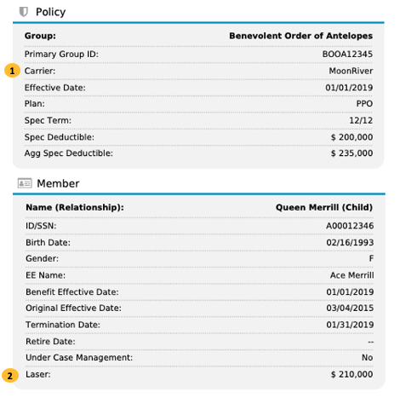Click the Termination Date: label
Viewport: 400px width, 398px height.
click(63, 325)
